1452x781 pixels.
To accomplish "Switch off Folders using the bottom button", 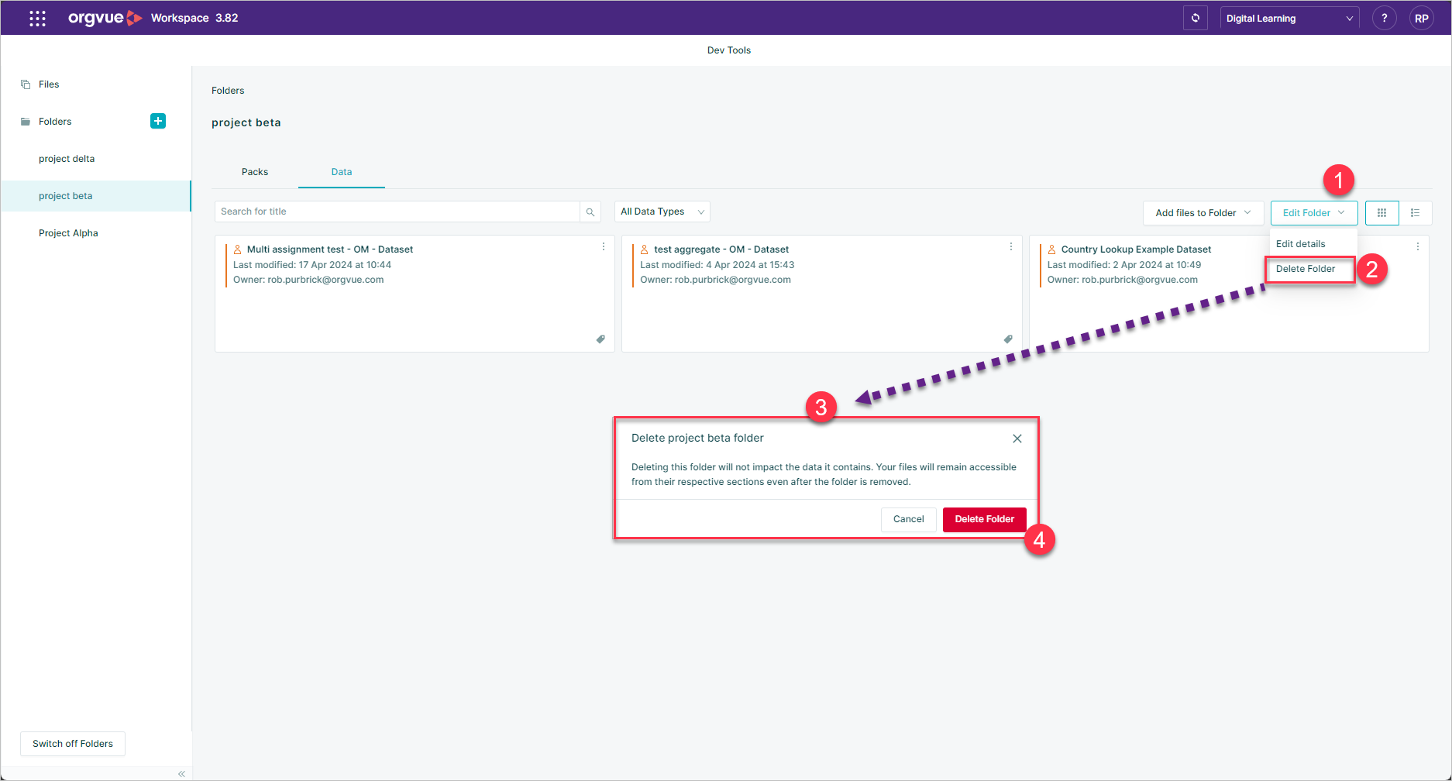I will click(x=73, y=743).
